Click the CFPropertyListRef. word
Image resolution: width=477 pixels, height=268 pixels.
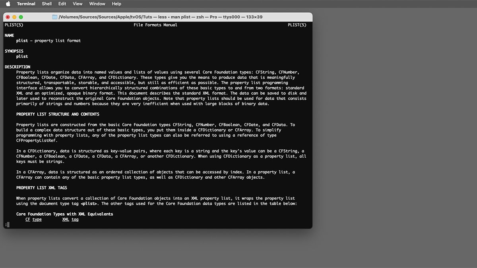37,141
